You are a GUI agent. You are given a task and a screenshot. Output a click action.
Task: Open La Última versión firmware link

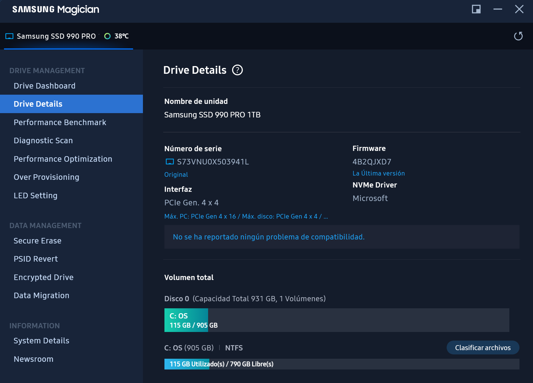[x=378, y=173]
